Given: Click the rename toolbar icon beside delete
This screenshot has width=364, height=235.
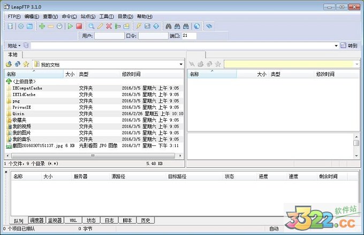Looking at the screenshot, I should pos(118,26).
